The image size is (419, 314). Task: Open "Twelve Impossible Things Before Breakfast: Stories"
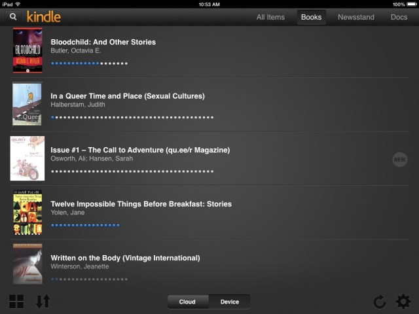click(141, 204)
